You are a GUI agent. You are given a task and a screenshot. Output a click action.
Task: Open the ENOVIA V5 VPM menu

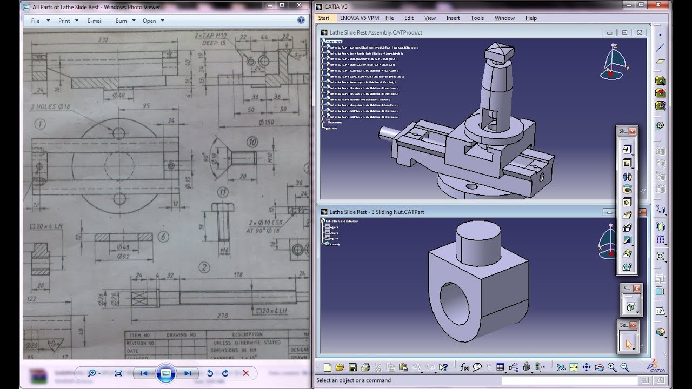click(x=359, y=18)
